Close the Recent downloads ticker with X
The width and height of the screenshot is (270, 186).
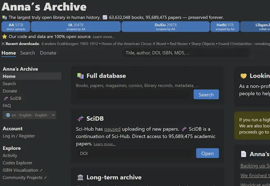click(3, 44)
